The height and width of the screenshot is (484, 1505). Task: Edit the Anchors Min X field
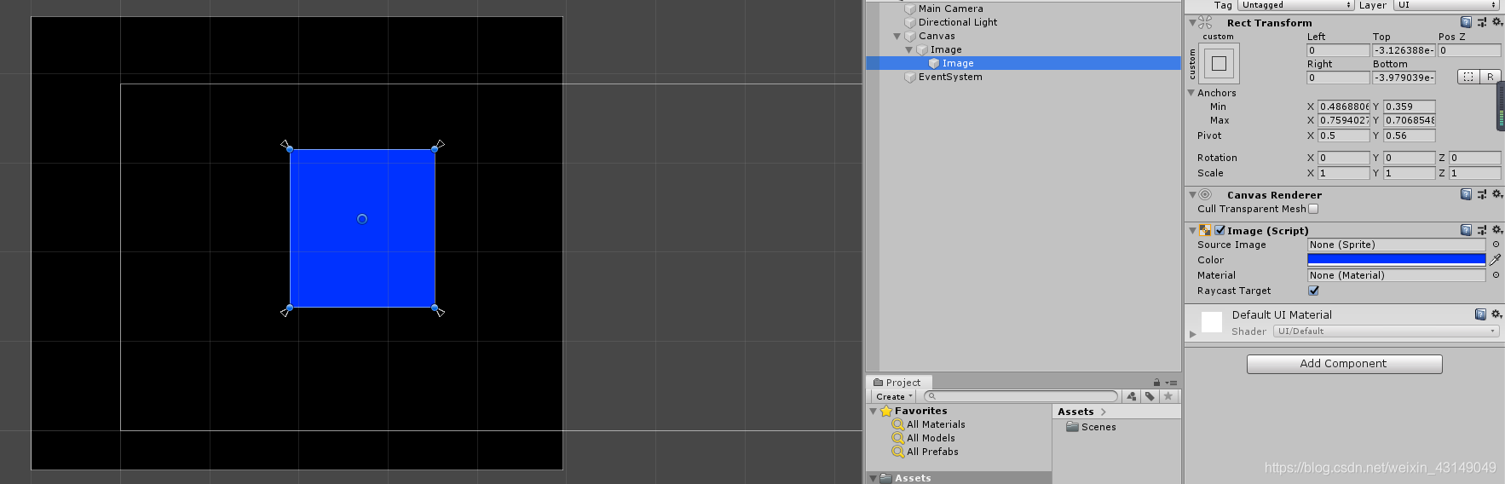[x=1343, y=107]
